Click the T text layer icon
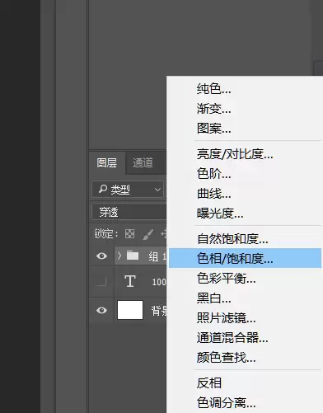This screenshot has height=413, width=323. coord(130,281)
